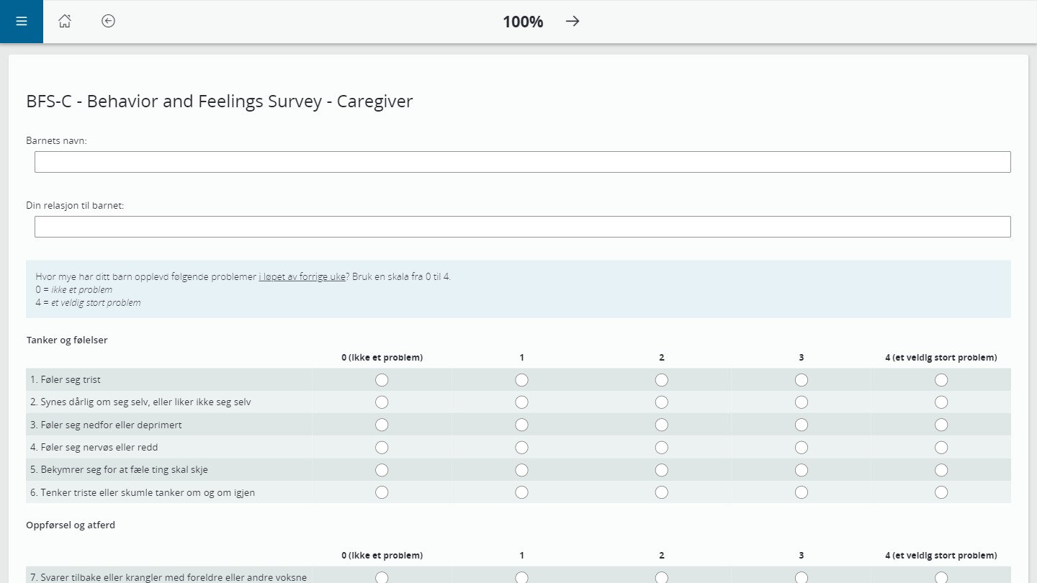Select 4 for "Føler seg nervøs eller redd"
1037x583 pixels.
point(941,447)
